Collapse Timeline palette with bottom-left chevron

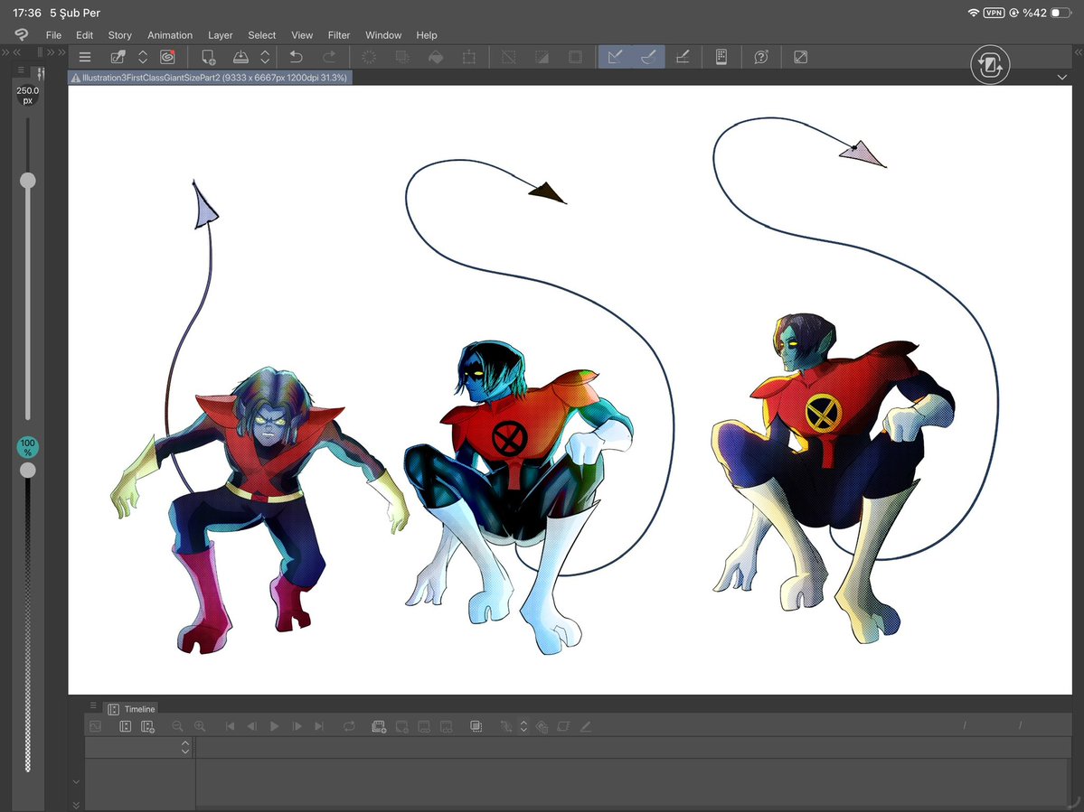click(76, 805)
